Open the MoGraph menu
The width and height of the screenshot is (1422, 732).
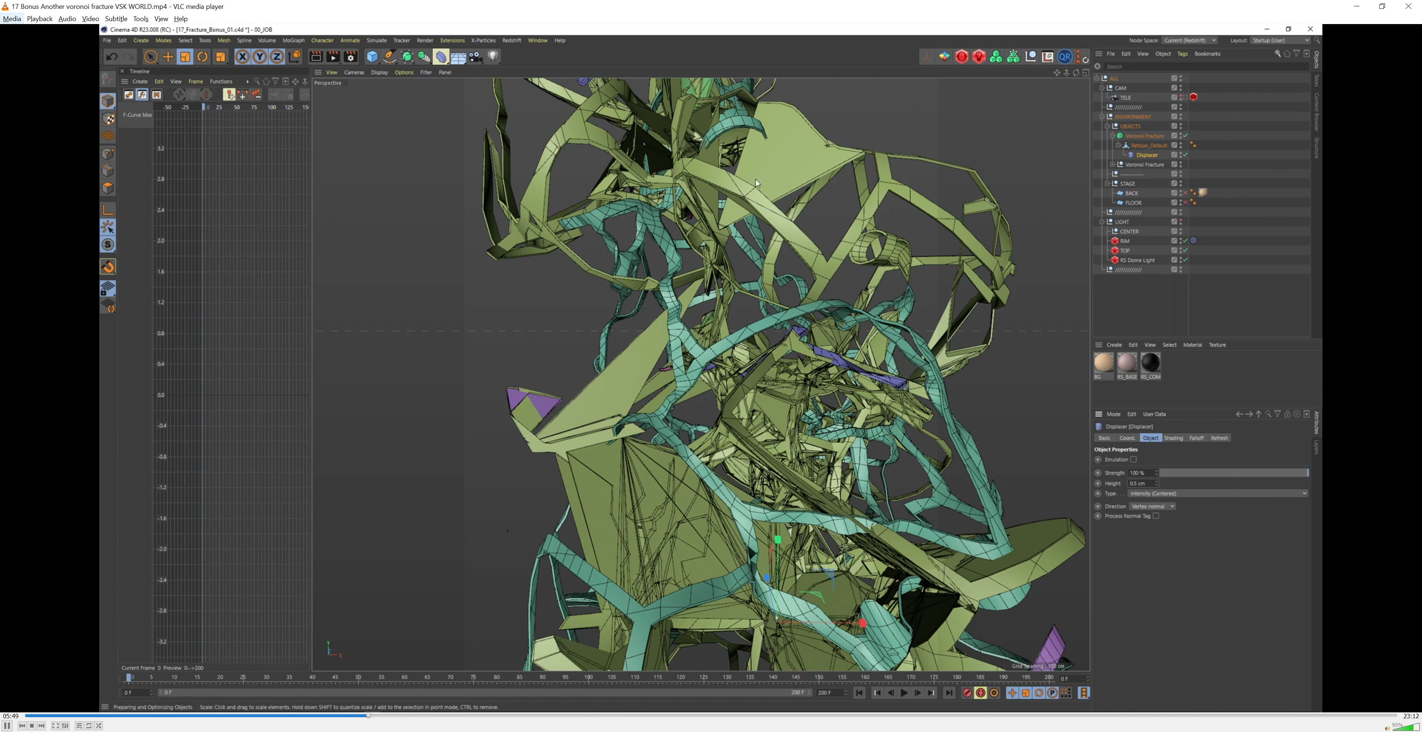pyautogui.click(x=293, y=40)
